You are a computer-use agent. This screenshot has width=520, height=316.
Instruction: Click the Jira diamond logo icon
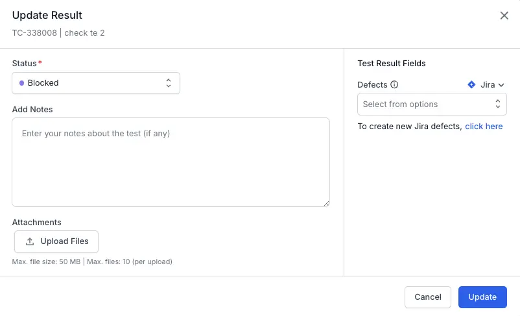click(471, 85)
